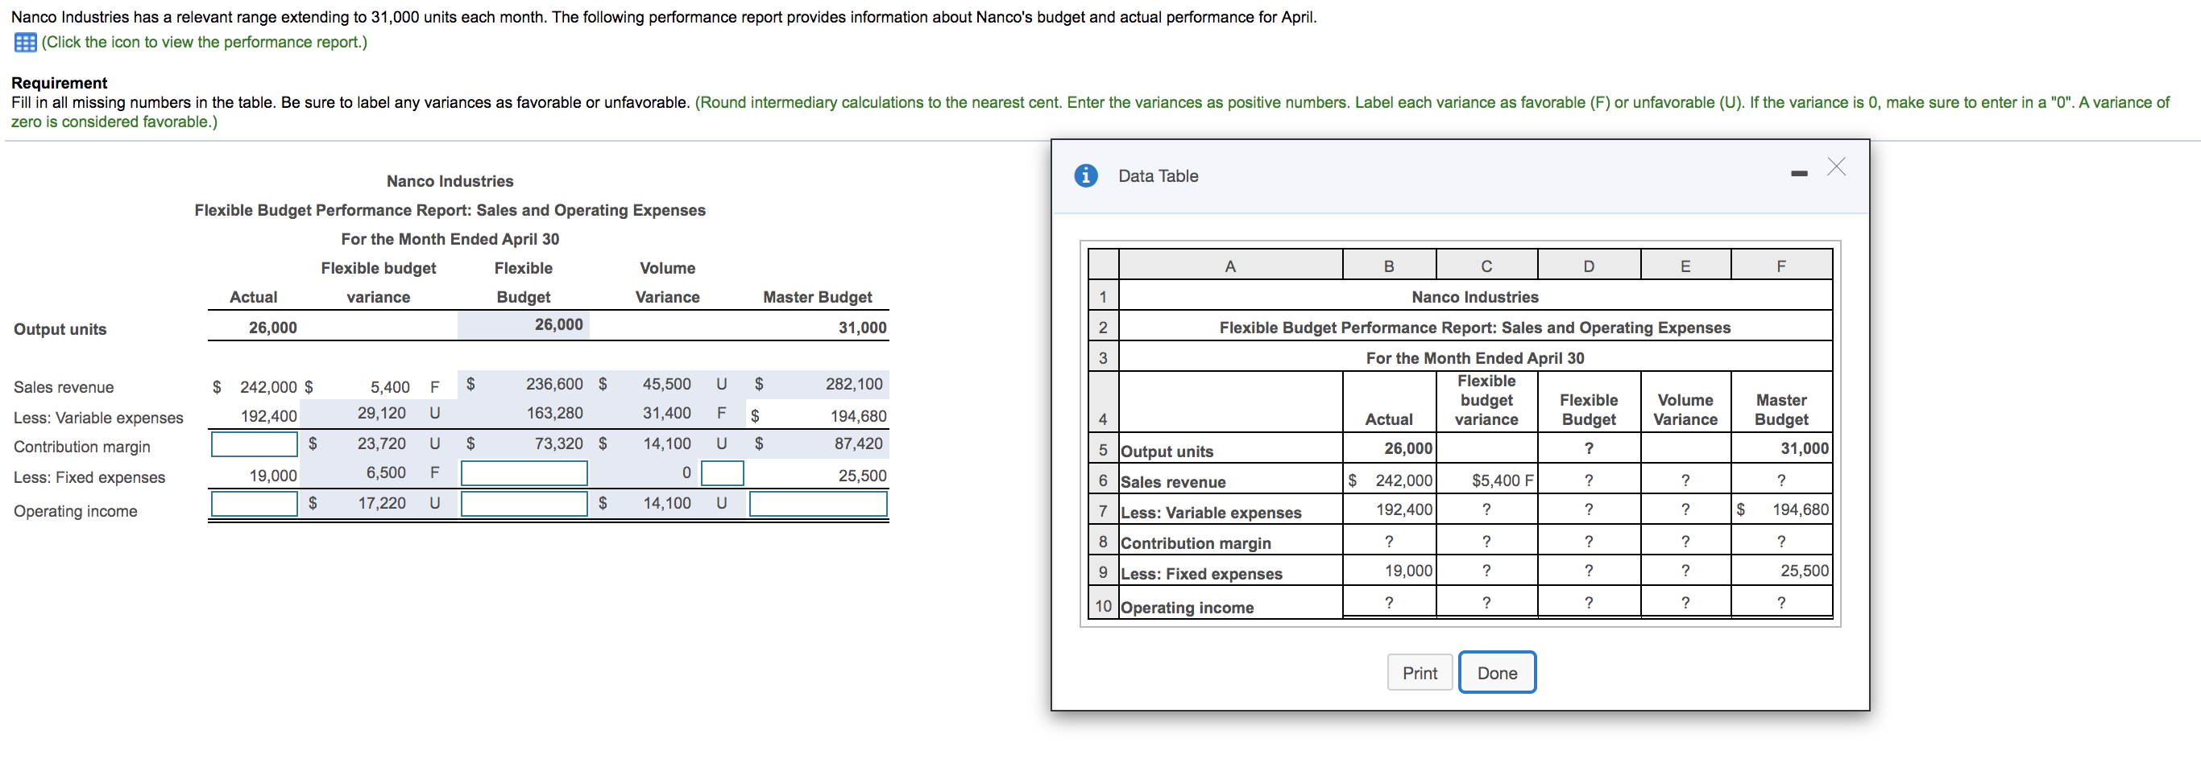Screen dimensions: 2201x763
Task: Click the $5,400 F variance cell
Action: point(1486,480)
